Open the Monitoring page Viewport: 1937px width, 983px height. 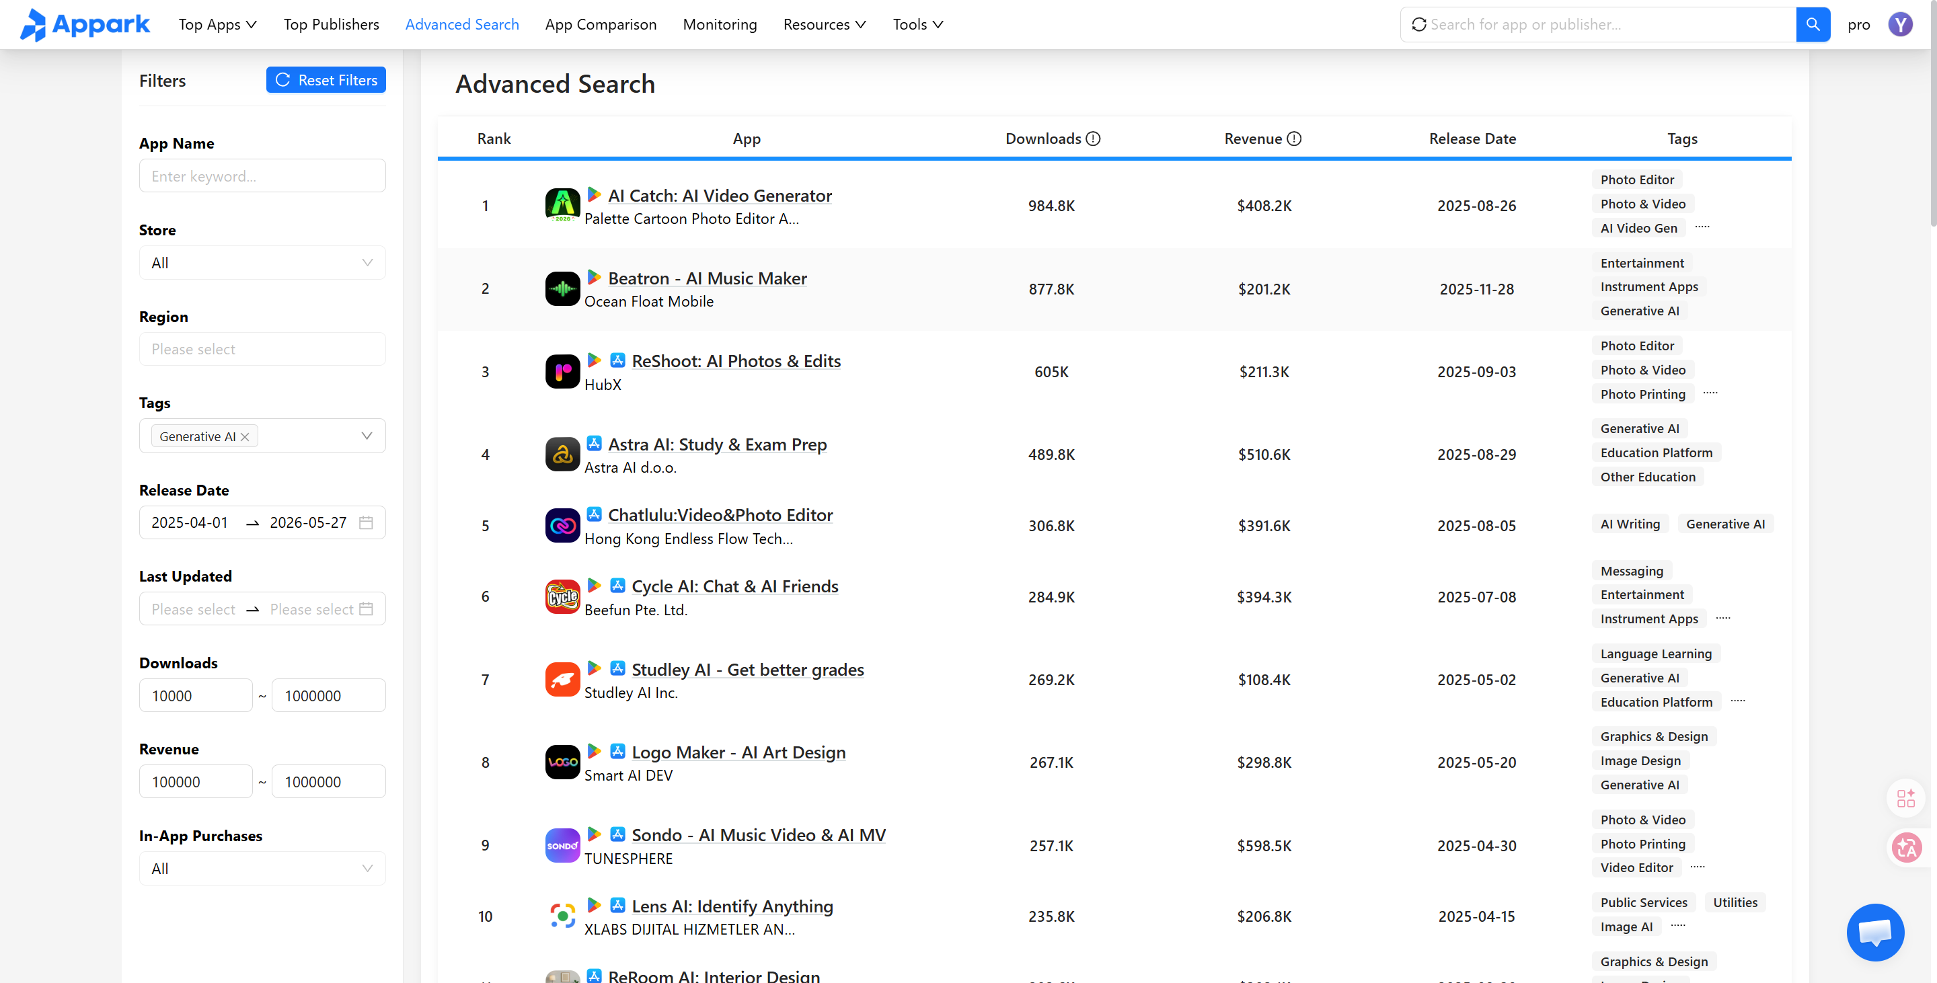720,25
